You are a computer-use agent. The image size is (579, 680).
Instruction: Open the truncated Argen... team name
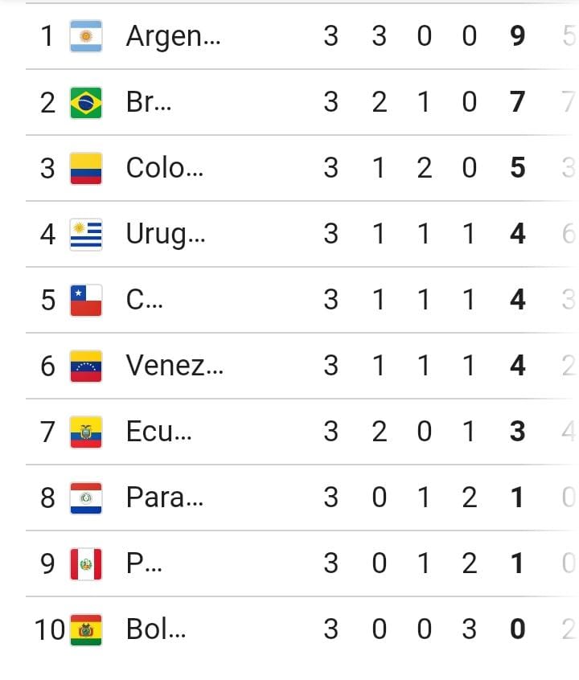(172, 36)
